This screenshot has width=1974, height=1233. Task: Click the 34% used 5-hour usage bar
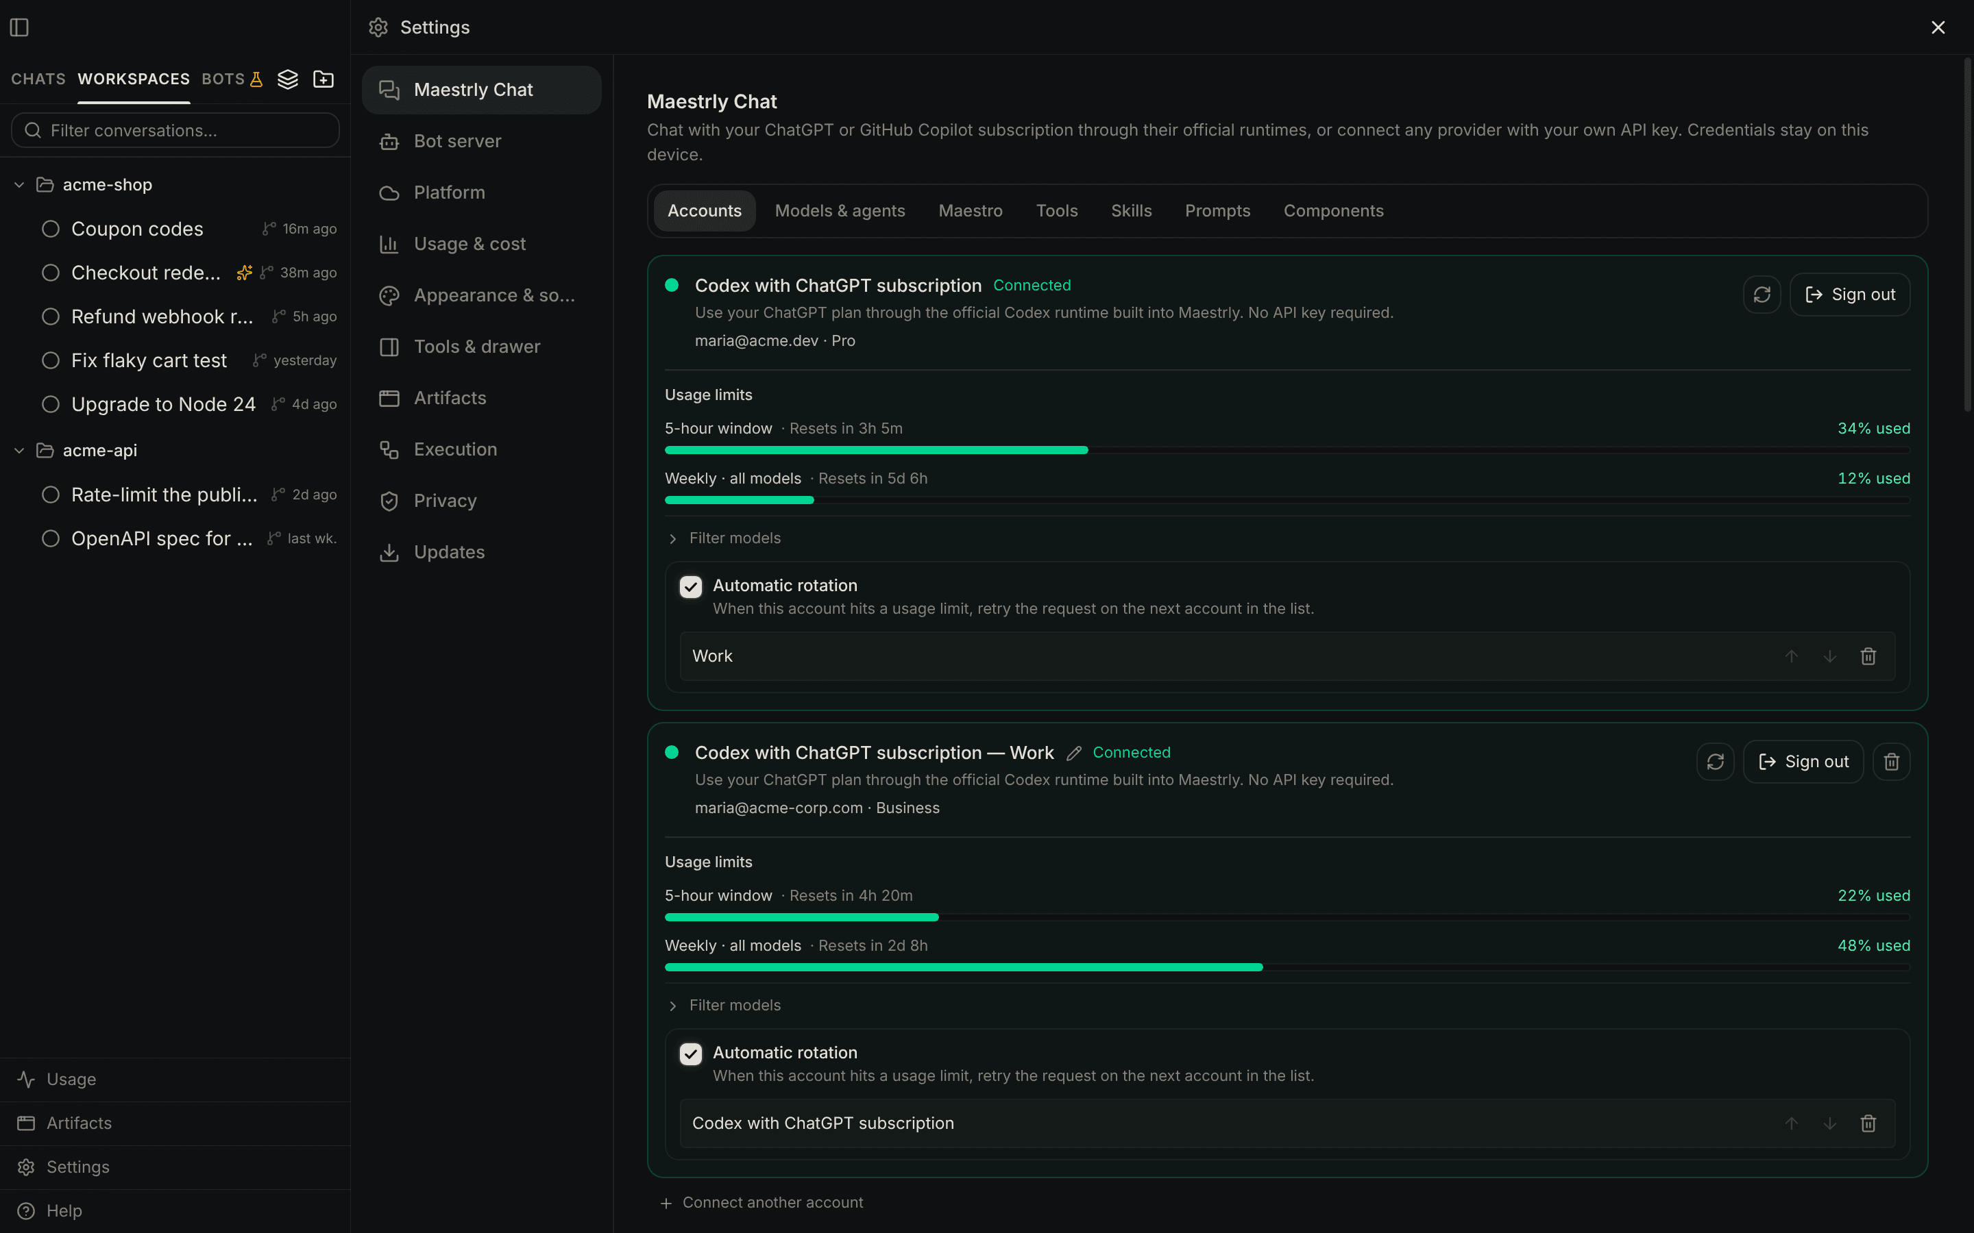(x=1287, y=450)
